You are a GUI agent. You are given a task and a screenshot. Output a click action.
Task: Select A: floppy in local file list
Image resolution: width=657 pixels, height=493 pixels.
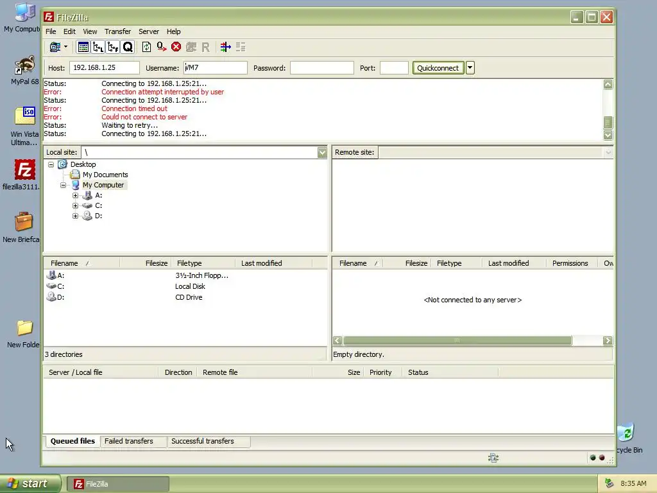(x=61, y=275)
